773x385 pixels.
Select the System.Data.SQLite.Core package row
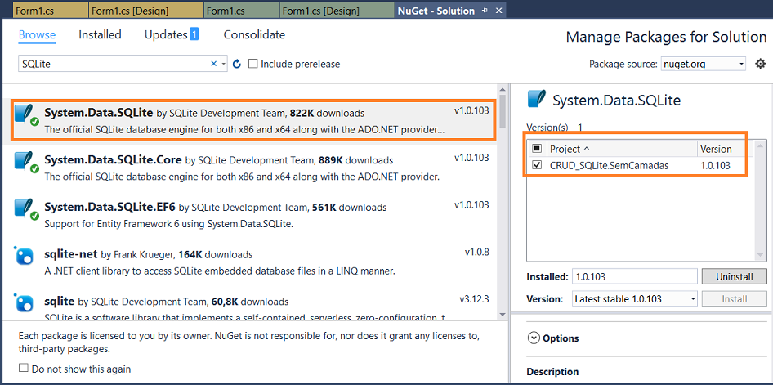pyautogui.click(x=252, y=166)
